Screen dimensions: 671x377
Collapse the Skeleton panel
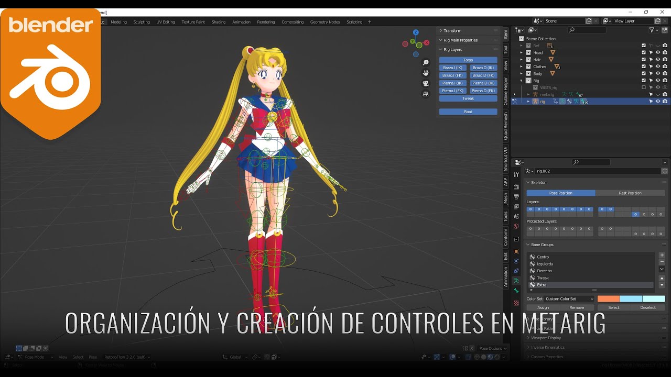point(528,183)
